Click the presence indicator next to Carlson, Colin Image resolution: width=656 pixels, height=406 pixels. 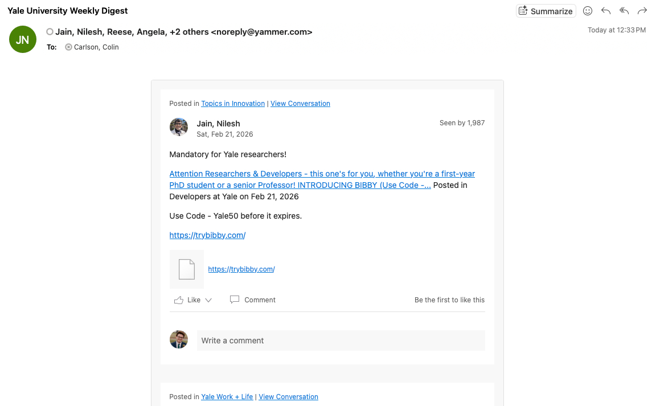[69, 47]
